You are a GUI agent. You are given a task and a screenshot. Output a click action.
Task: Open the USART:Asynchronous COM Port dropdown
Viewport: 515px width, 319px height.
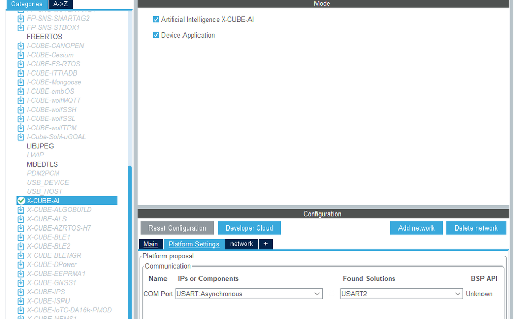pos(249,294)
